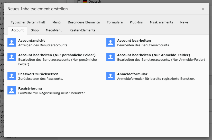Select the Anmeldeformular element title
Screen dimensions: 212x140
tap(132, 74)
